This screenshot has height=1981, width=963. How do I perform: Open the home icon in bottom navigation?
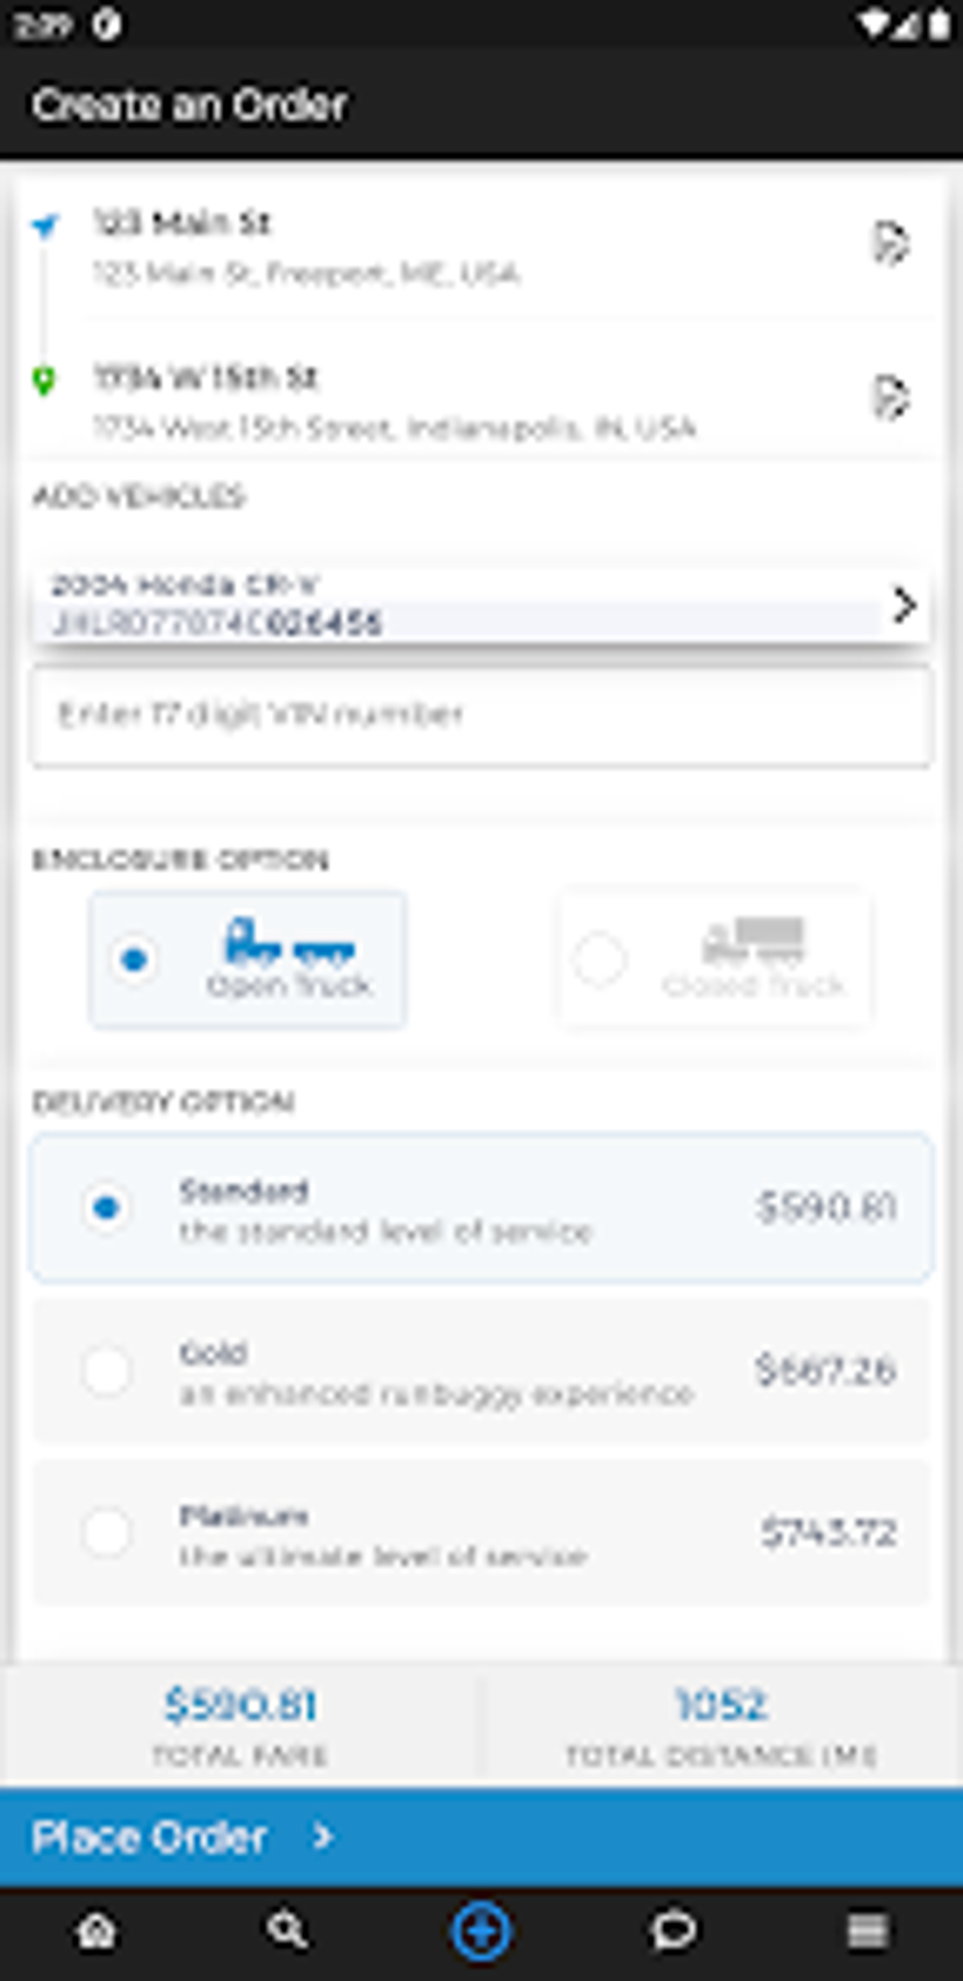click(x=96, y=1931)
